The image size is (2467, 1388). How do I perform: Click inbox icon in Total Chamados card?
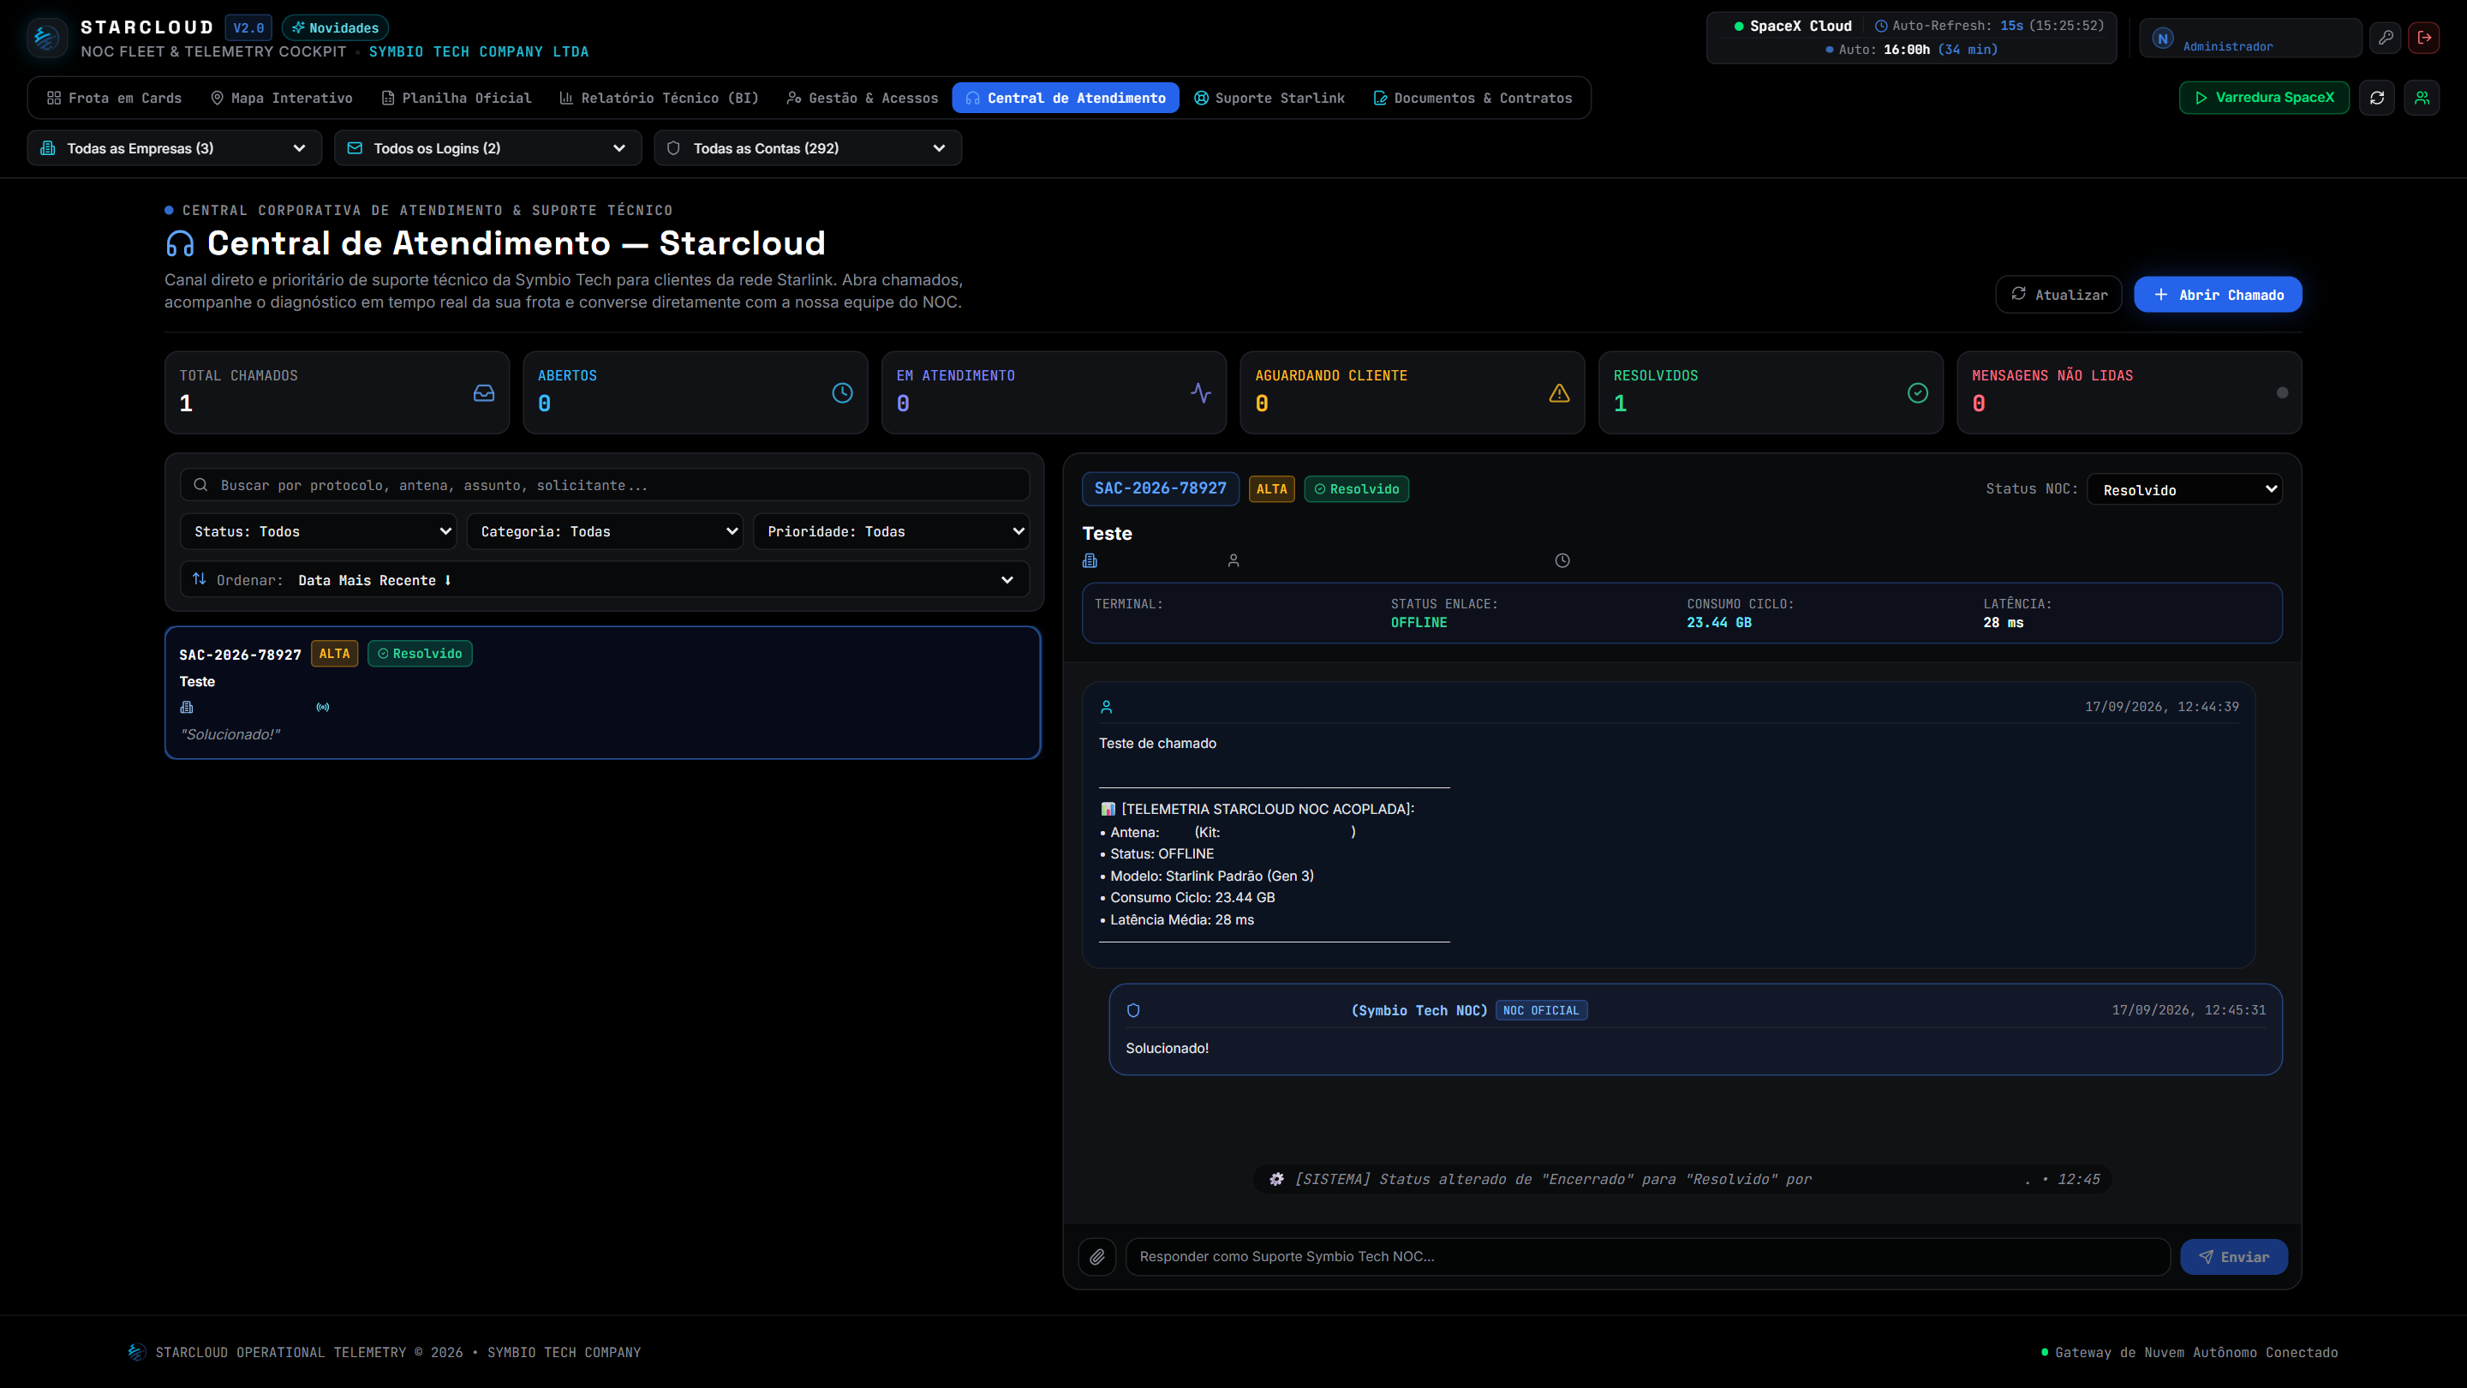tap(485, 392)
